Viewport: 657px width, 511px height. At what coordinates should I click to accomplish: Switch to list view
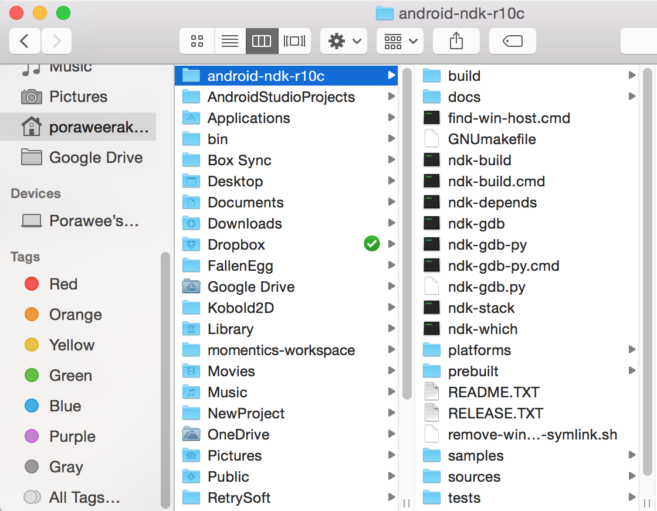(230, 41)
